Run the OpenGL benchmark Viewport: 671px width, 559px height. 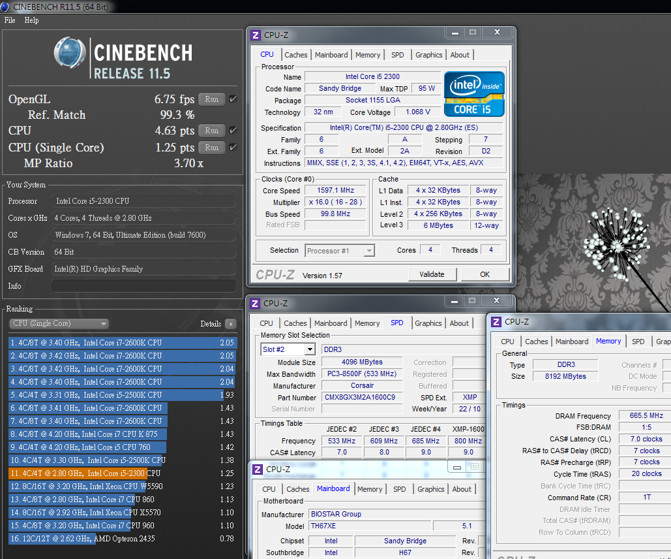coord(212,99)
